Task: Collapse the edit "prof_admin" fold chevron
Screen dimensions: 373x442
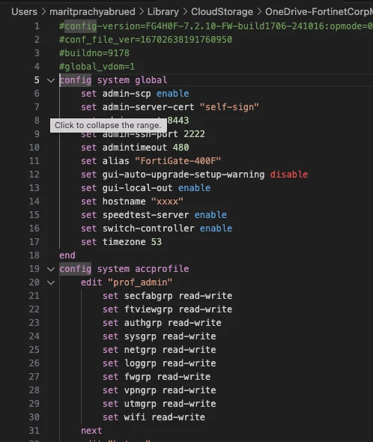Action: tap(51, 282)
